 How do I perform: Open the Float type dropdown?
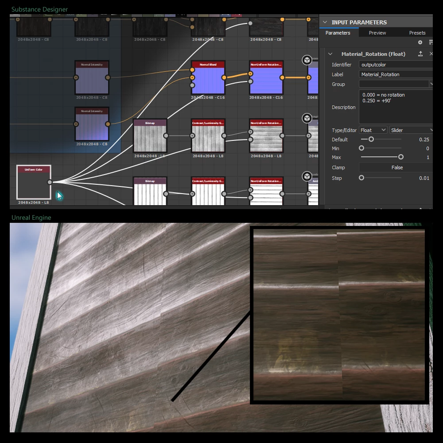(373, 130)
